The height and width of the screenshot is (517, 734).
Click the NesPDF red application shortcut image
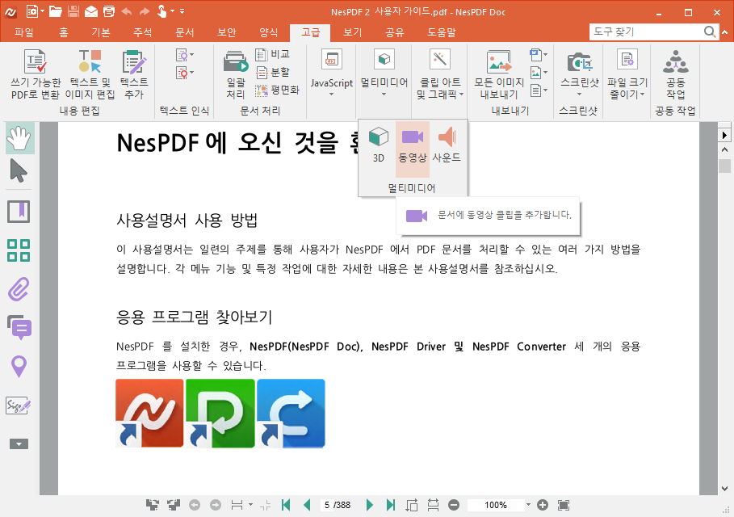(x=149, y=413)
